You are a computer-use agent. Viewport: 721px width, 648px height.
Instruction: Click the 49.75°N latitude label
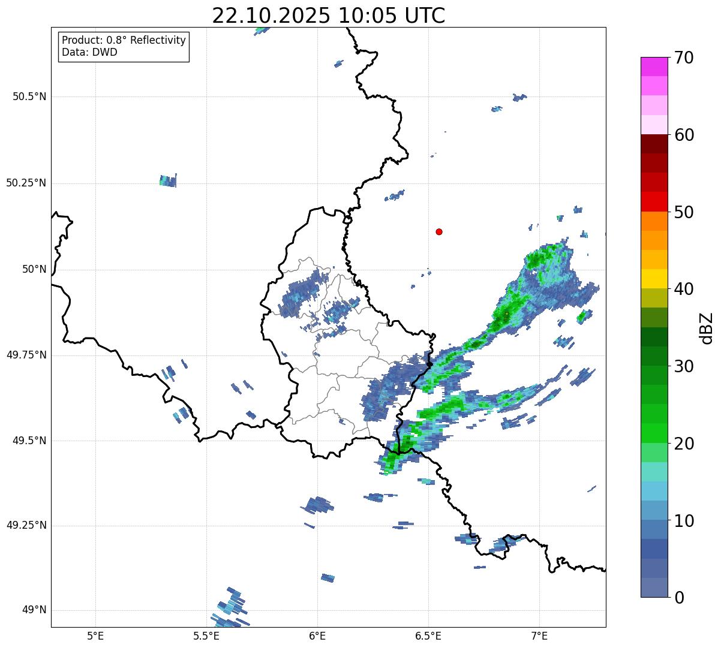26,355
